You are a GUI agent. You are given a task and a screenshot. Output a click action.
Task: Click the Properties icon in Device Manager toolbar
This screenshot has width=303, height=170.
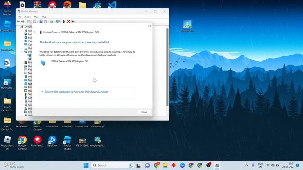pos(35,21)
